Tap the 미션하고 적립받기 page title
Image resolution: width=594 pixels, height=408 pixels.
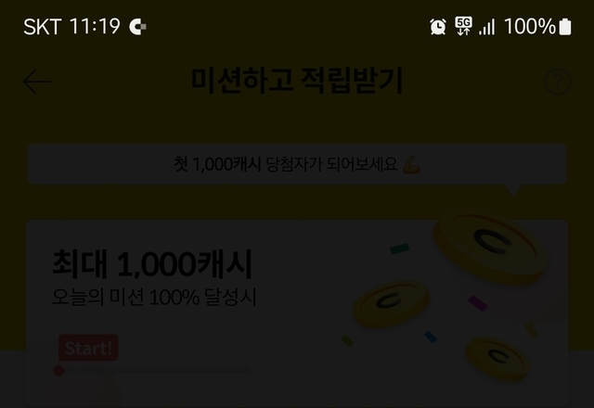coord(297,81)
